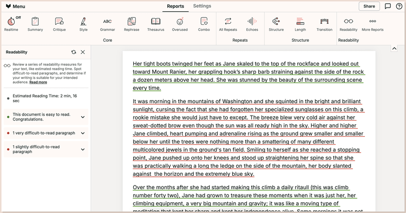Open the Thesaurus report
The image size is (406, 213).
click(x=155, y=24)
